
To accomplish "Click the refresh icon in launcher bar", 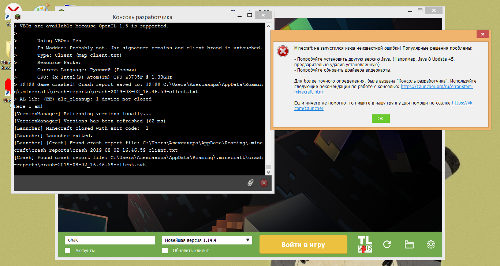I will [x=387, y=244].
